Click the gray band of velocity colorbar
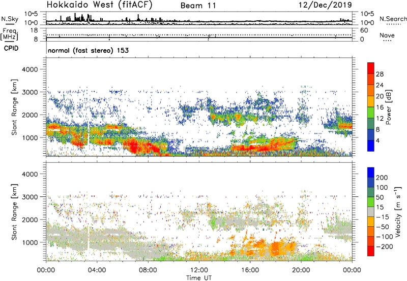 pos(371,212)
